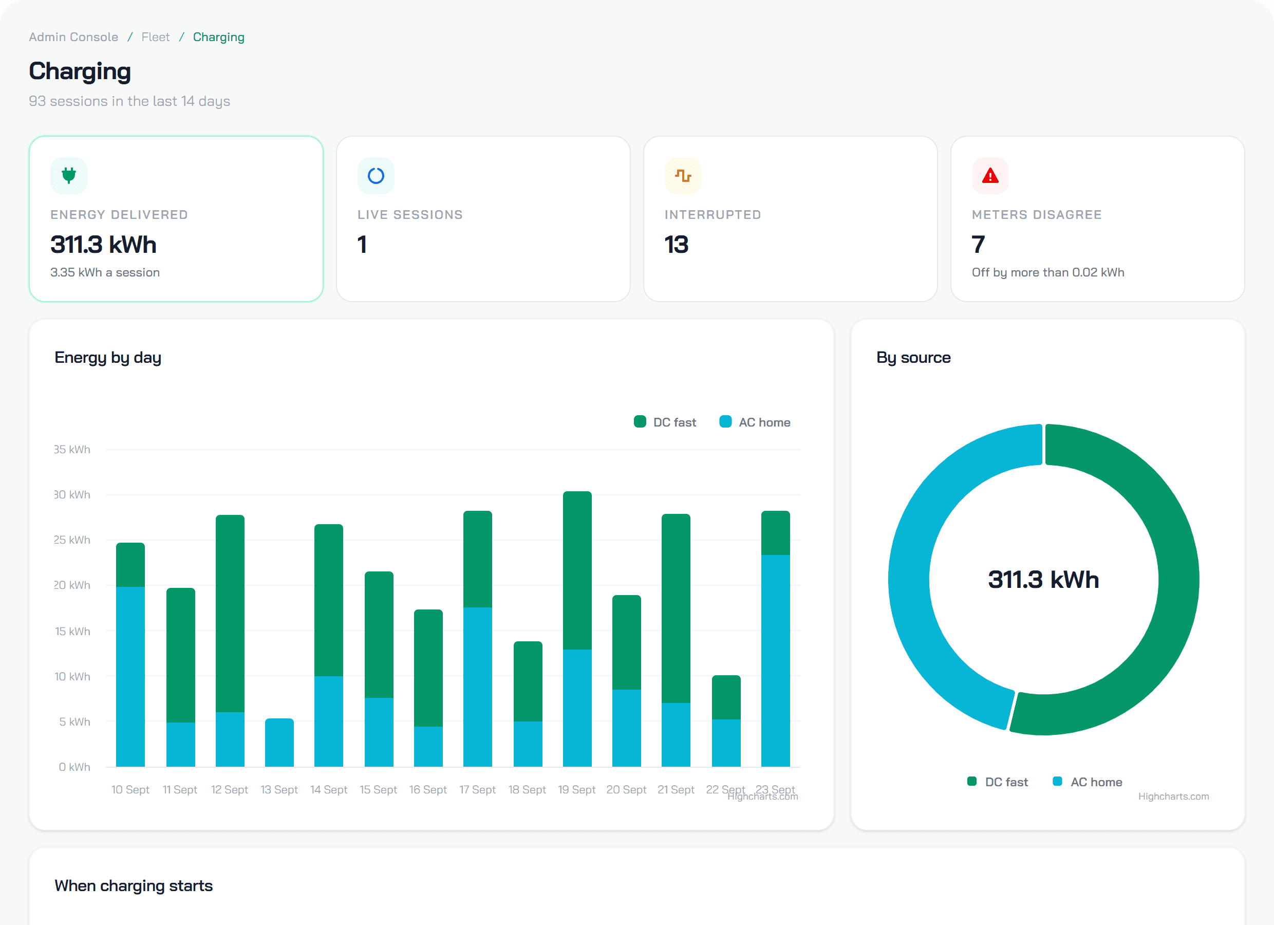Click the blue AC home swatch in bar chart legend
Viewport: 1274px width, 925px height.
coord(725,422)
